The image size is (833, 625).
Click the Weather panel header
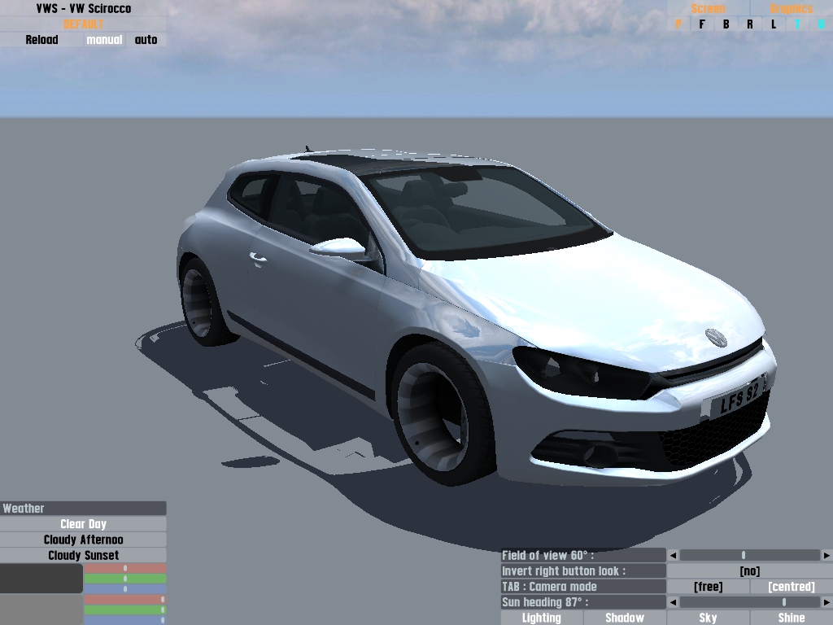(x=84, y=508)
